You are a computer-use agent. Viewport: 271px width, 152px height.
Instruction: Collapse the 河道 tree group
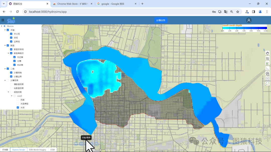5,30
